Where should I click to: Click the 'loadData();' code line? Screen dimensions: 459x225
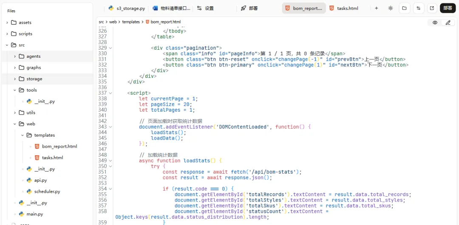point(167,138)
